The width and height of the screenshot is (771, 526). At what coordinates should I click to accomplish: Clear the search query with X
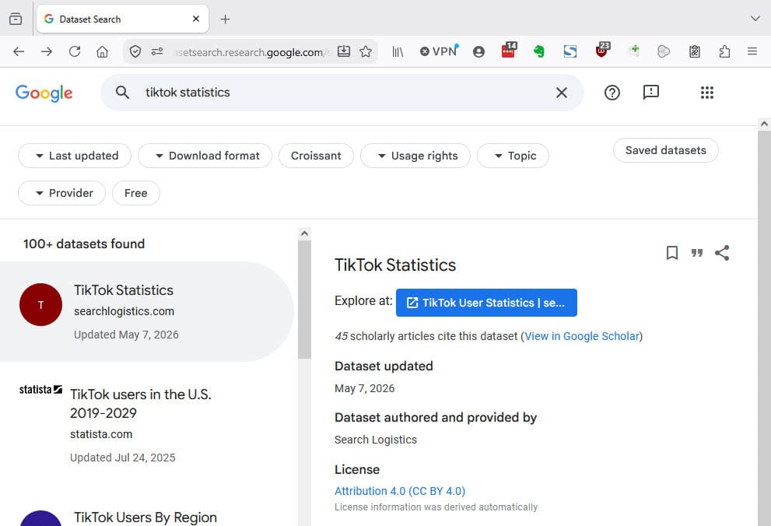[562, 93]
